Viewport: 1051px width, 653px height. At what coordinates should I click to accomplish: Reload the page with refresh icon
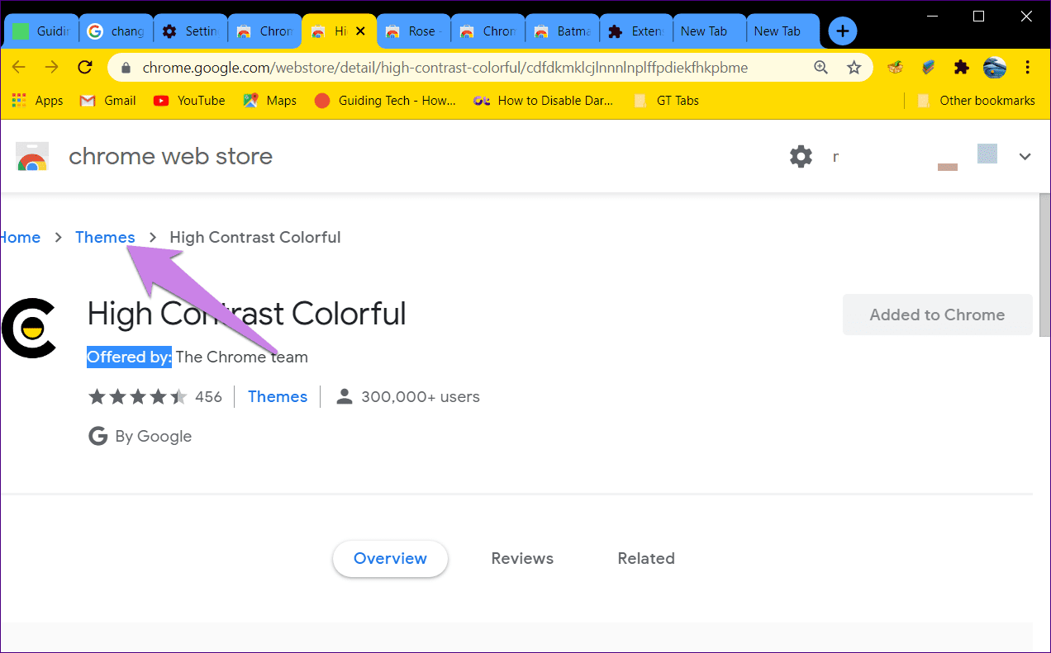(84, 68)
